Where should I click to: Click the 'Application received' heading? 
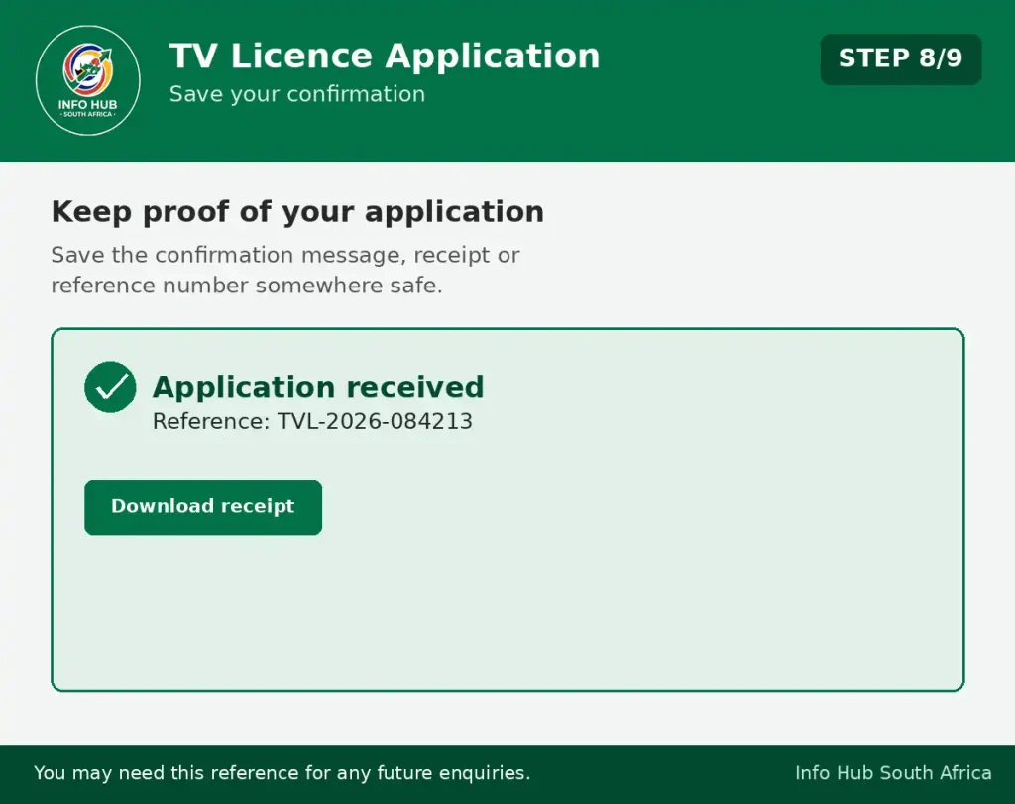pyautogui.click(x=318, y=387)
